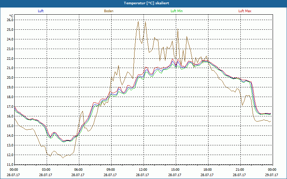
Task: Select the '06:00' time axis label
Action: point(78,170)
